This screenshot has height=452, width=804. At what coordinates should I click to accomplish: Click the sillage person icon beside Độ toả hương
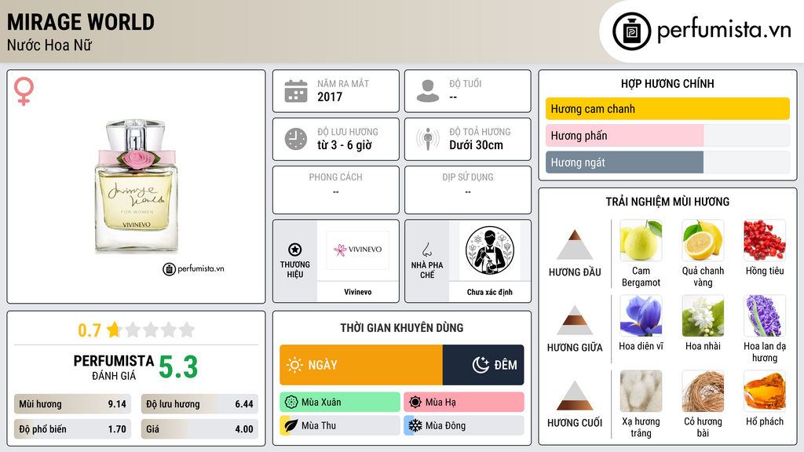428,139
